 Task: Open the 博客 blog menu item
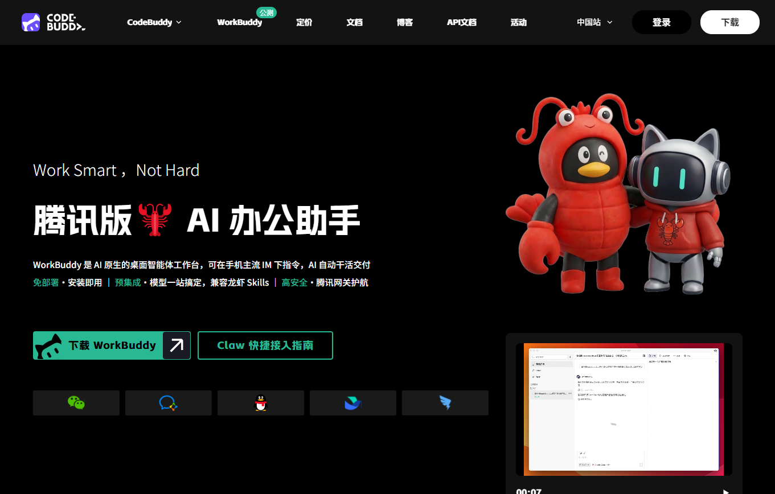tap(405, 22)
